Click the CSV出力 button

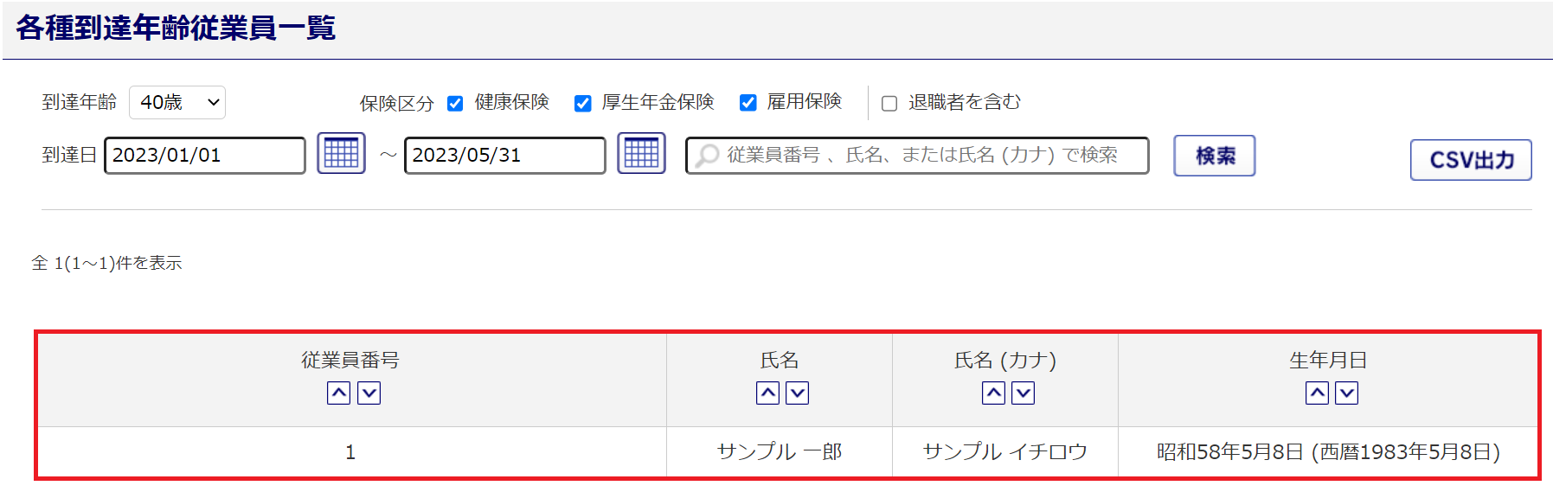pyautogui.click(x=1470, y=160)
